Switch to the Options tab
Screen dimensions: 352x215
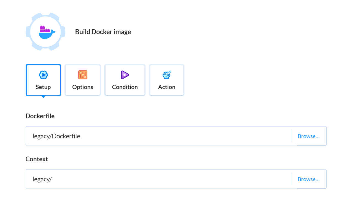83,80
